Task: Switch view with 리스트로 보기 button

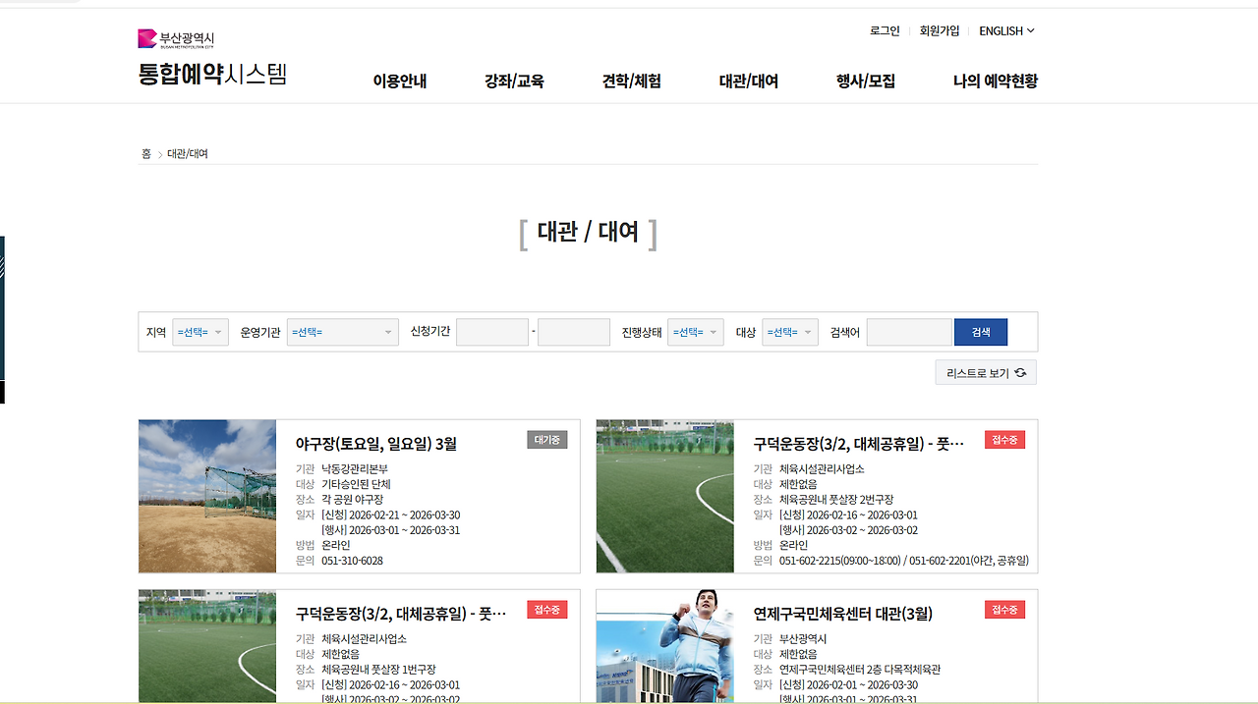Action: point(986,373)
